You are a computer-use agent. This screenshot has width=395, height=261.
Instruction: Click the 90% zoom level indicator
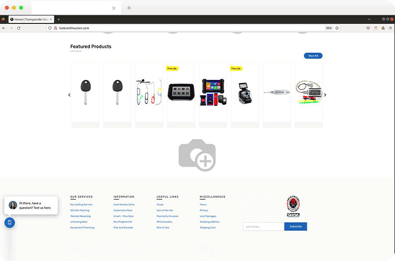click(x=329, y=28)
